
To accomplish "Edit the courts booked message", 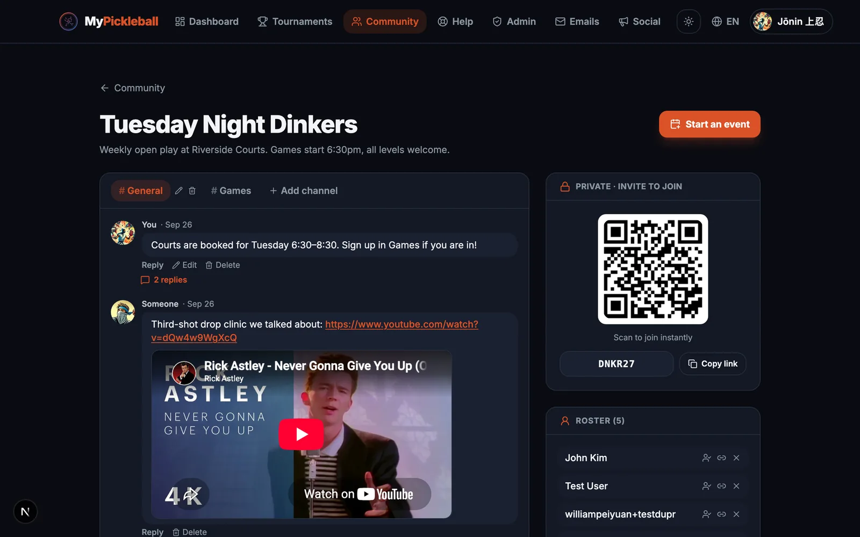I will click(x=184, y=265).
